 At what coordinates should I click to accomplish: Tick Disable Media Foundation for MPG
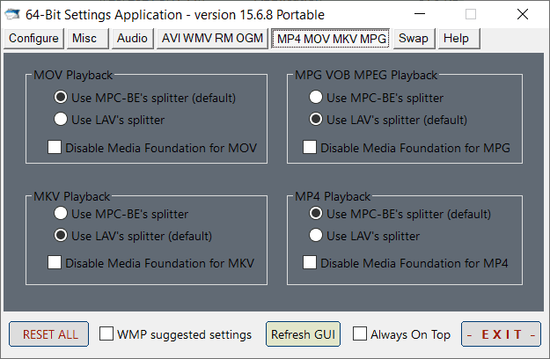310,148
